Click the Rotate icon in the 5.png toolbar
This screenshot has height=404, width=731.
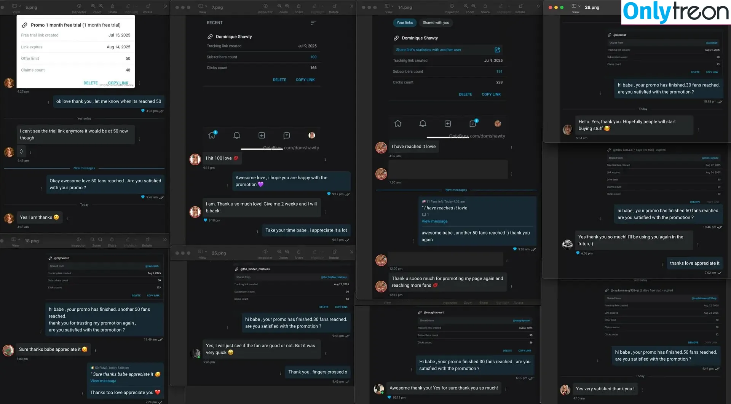(148, 6)
